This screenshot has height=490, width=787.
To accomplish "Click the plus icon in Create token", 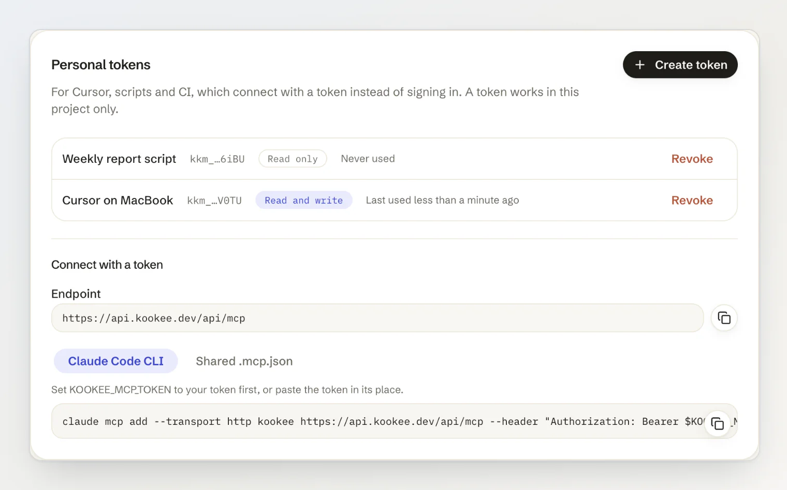I will click(x=640, y=65).
